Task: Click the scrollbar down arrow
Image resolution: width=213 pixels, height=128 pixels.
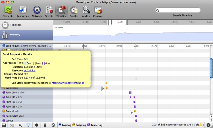Action: coord(211,120)
